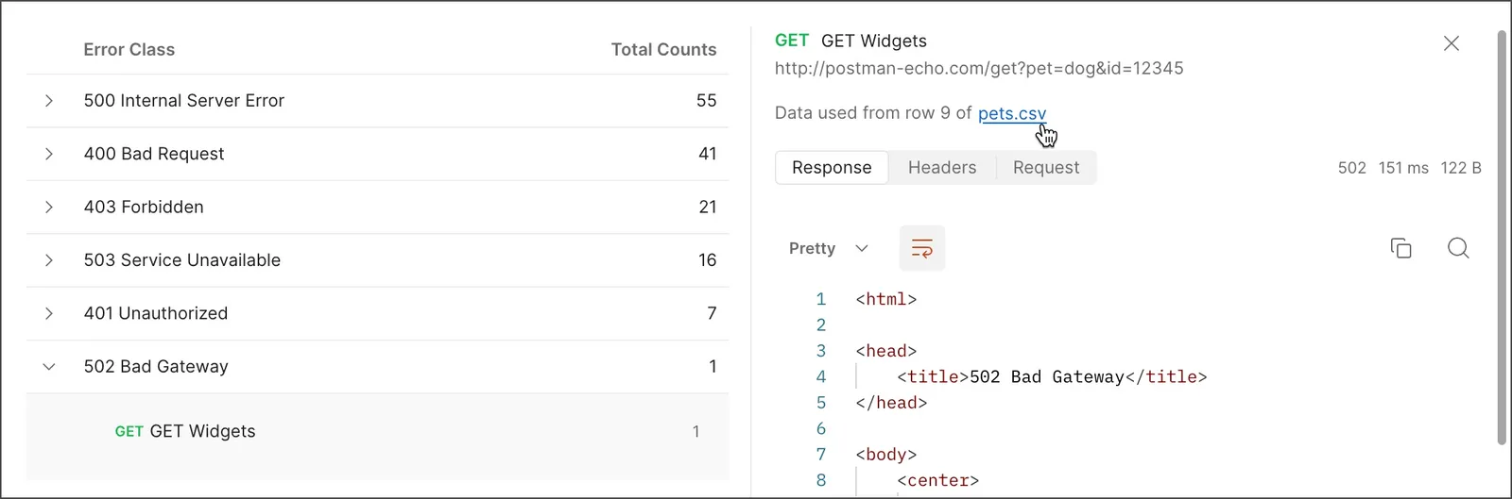Click the Error Class column header
The image size is (1512, 499).
129,50
